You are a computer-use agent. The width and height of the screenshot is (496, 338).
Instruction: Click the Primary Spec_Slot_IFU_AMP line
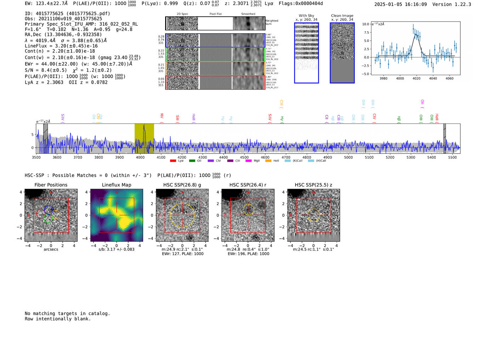tap(81, 24)
